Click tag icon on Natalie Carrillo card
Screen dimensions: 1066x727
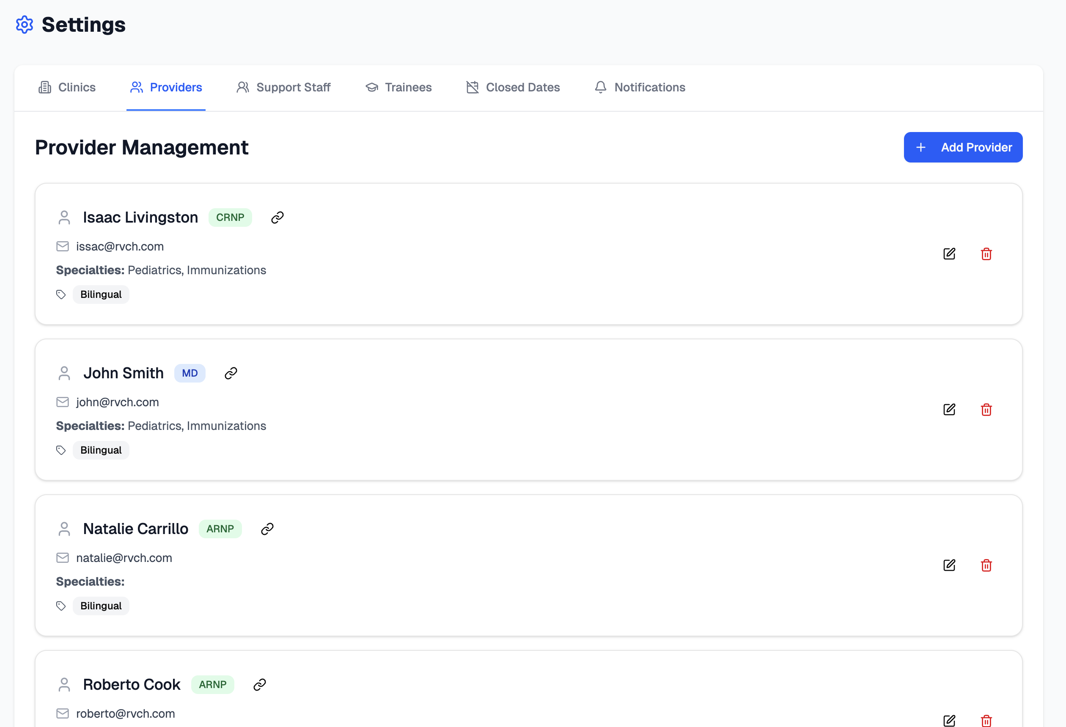[61, 606]
